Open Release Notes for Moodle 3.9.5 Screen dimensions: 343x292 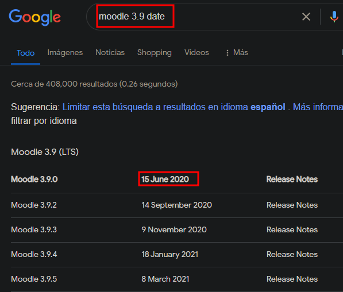(x=292, y=279)
